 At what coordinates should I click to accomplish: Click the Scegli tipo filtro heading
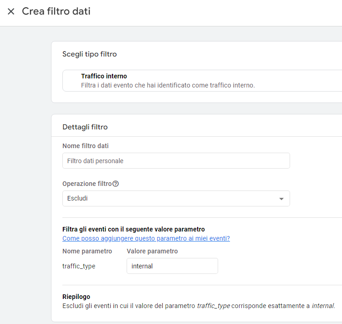tap(89, 54)
